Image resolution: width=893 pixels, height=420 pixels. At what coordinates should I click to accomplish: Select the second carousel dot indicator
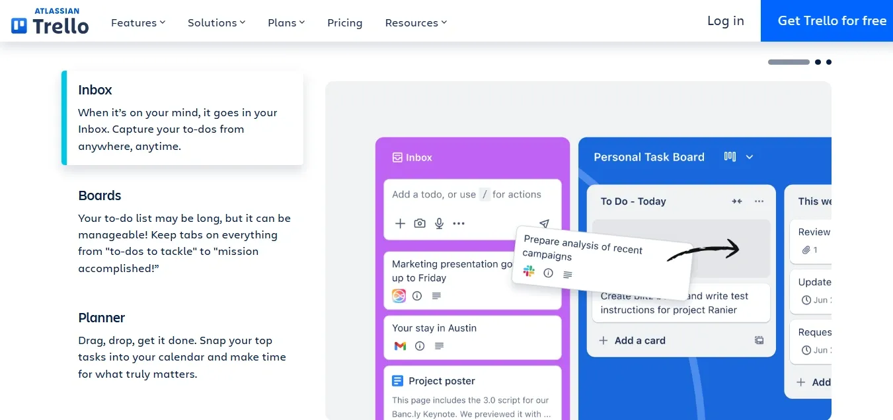[818, 61]
